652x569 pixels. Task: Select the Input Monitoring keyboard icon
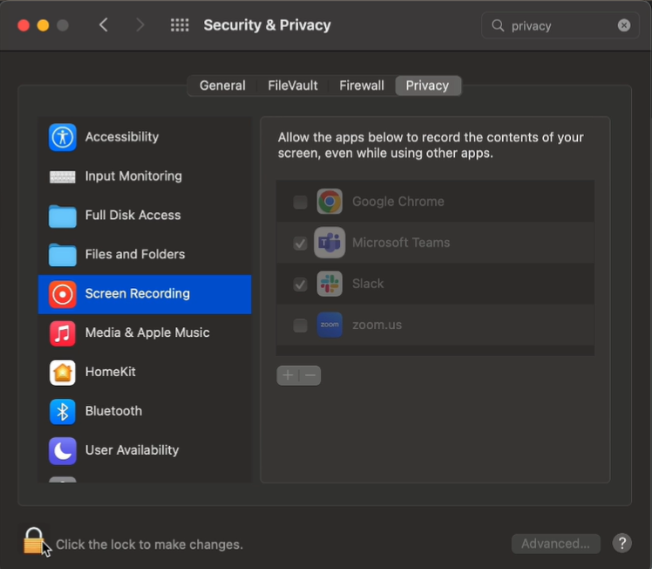click(x=63, y=176)
